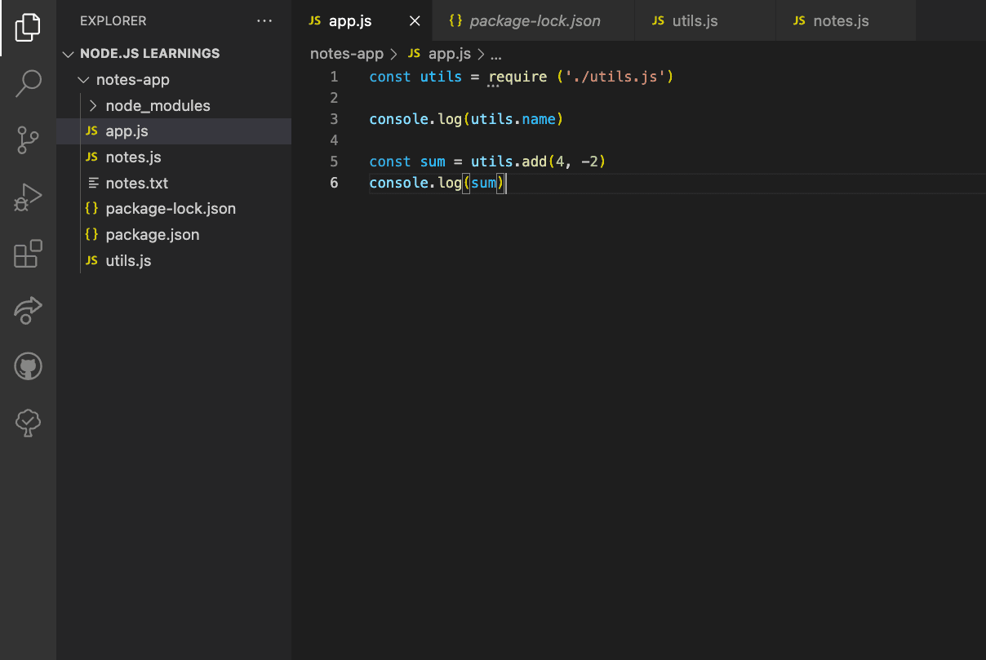Click notes-app in the breadcrumb bar
The width and height of the screenshot is (986, 660).
point(346,53)
